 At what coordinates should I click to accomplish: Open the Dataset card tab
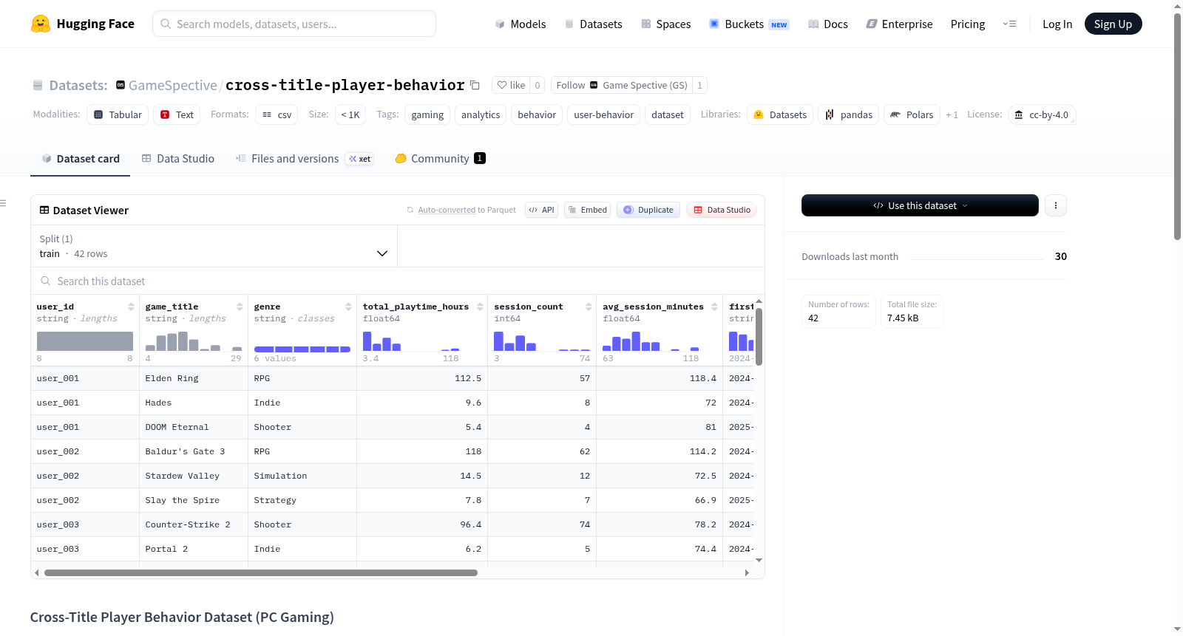click(x=80, y=159)
